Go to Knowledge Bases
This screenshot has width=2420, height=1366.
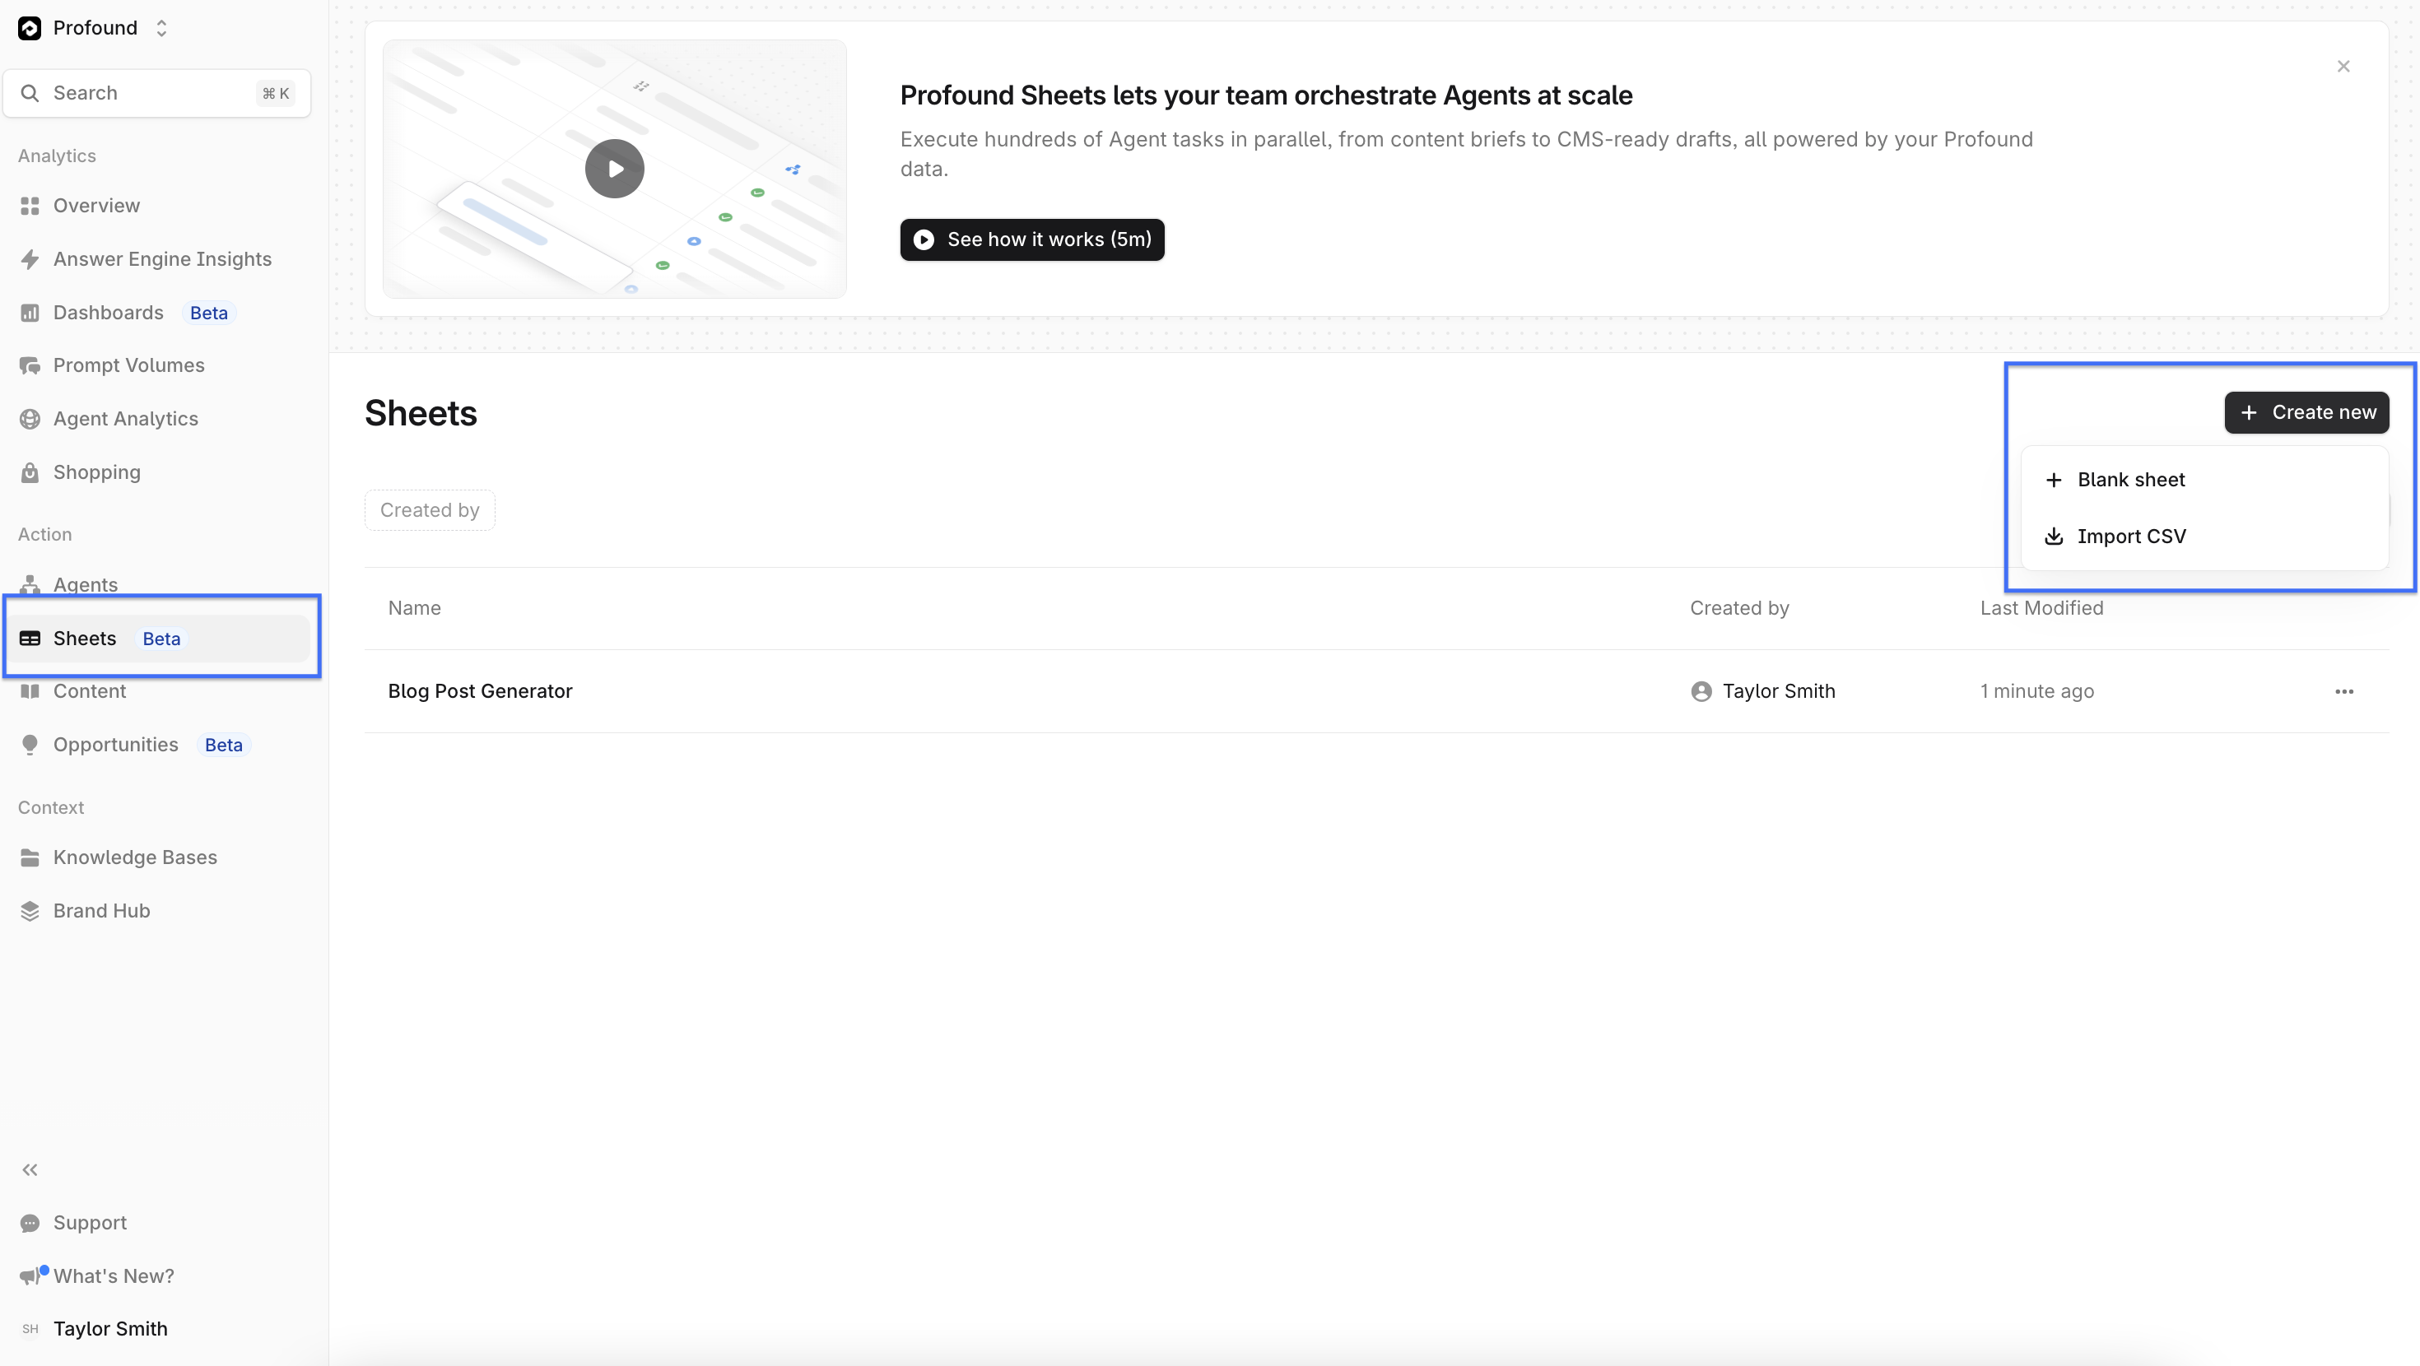135,857
